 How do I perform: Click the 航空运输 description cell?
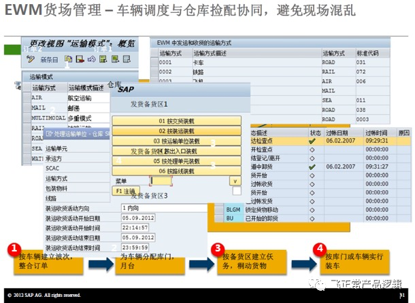click(x=88, y=98)
